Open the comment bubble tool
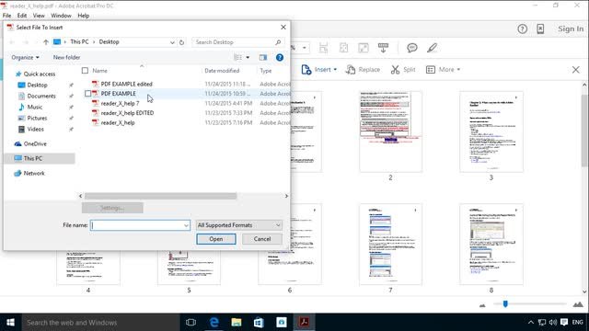 click(412, 48)
